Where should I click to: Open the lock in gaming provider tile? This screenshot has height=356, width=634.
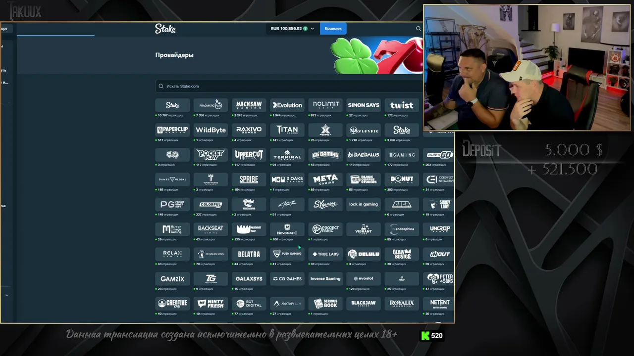(x=364, y=204)
